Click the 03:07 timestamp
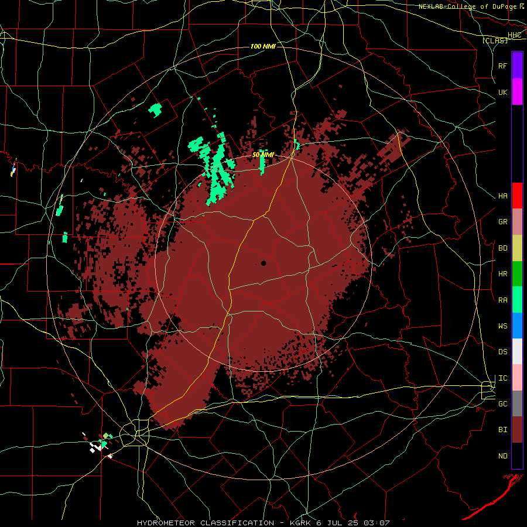The image size is (527, 527). [378, 523]
